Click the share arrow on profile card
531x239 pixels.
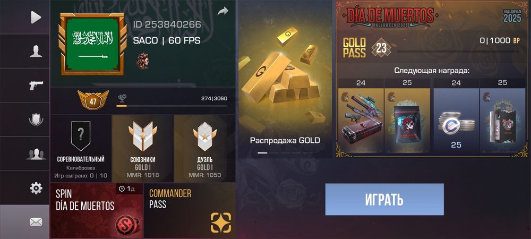pos(223,12)
